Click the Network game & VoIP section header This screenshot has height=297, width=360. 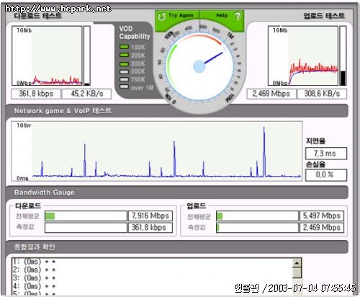[177, 111]
